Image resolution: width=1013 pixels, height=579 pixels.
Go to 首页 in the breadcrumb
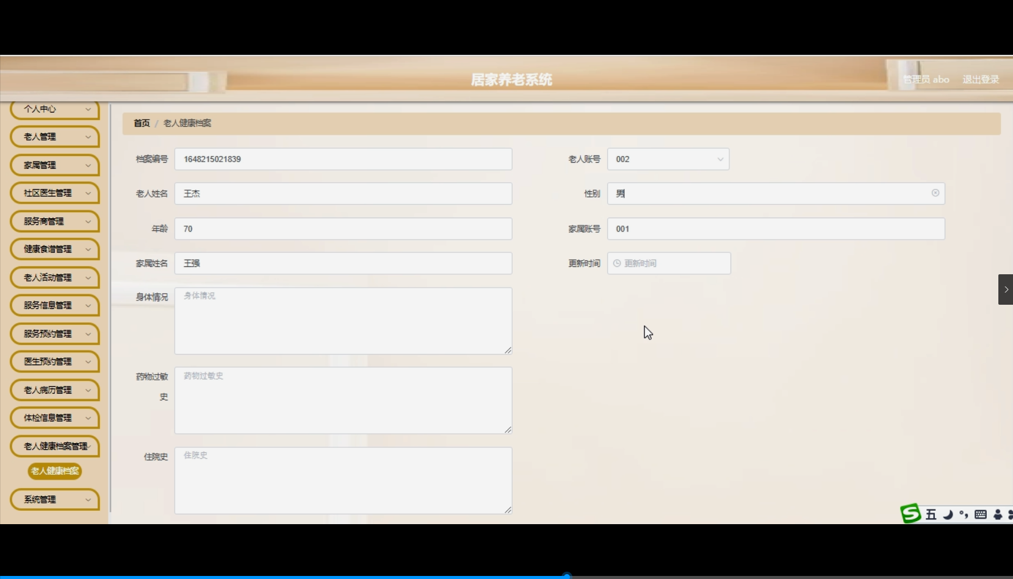click(142, 123)
